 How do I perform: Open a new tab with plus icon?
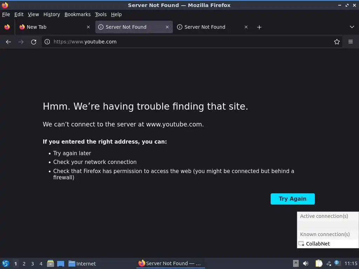[259, 27]
